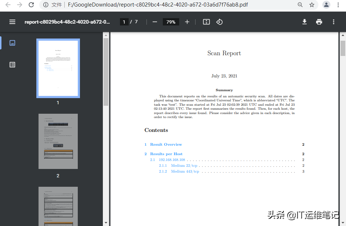The image size is (346, 226).
Task: Zoom out of the PDF
Action: (x=154, y=22)
